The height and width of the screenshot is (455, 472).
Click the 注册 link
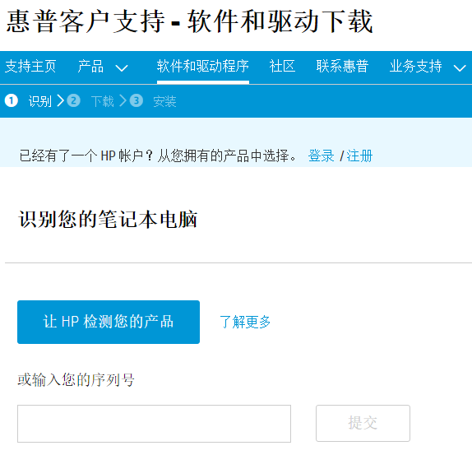coord(359,156)
